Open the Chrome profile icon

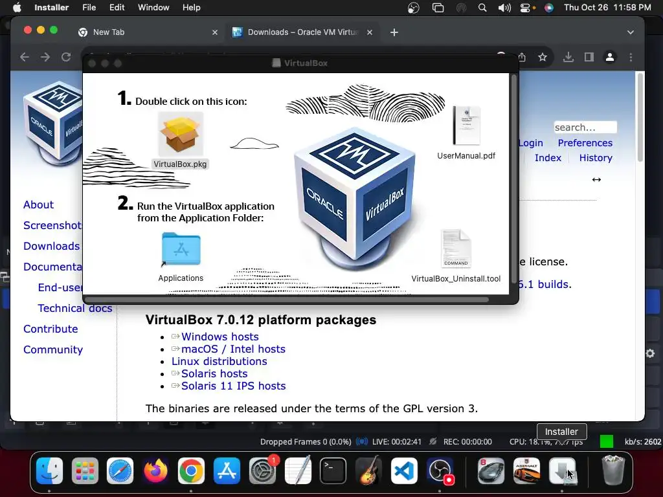(x=610, y=57)
